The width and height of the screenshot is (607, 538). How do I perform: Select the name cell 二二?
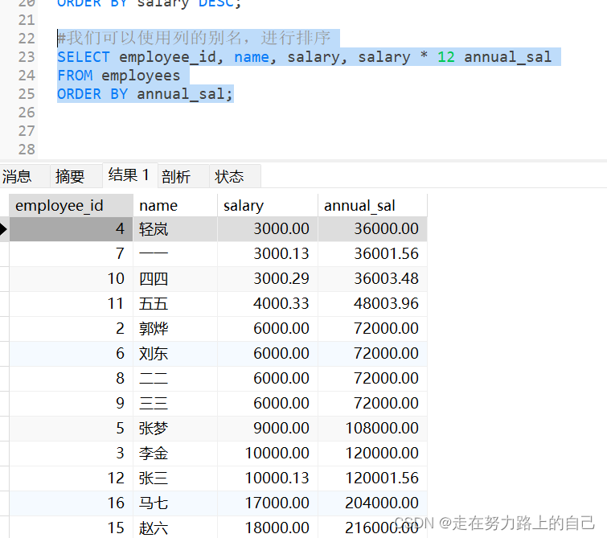tap(175, 379)
